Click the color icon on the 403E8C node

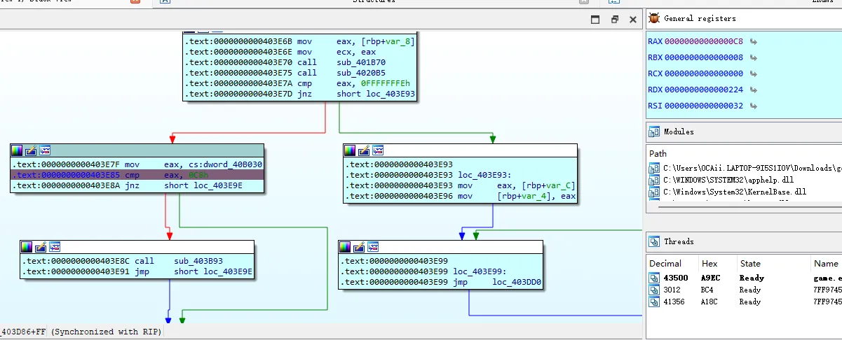coord(27,246)
